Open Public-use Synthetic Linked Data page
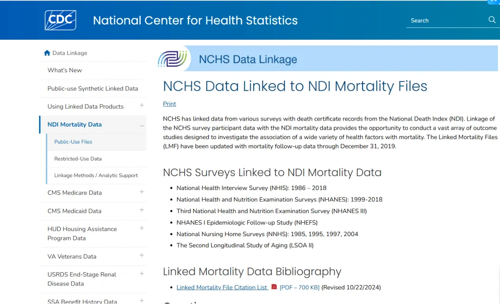 click(x=93, y=89)
